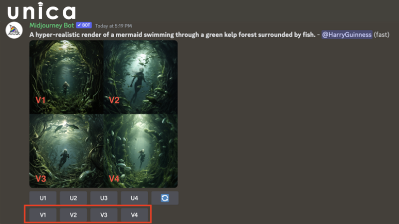Screen dimensions: 399x224
Task: View the bottom-left image labeled V3
Action: (66, 151)
